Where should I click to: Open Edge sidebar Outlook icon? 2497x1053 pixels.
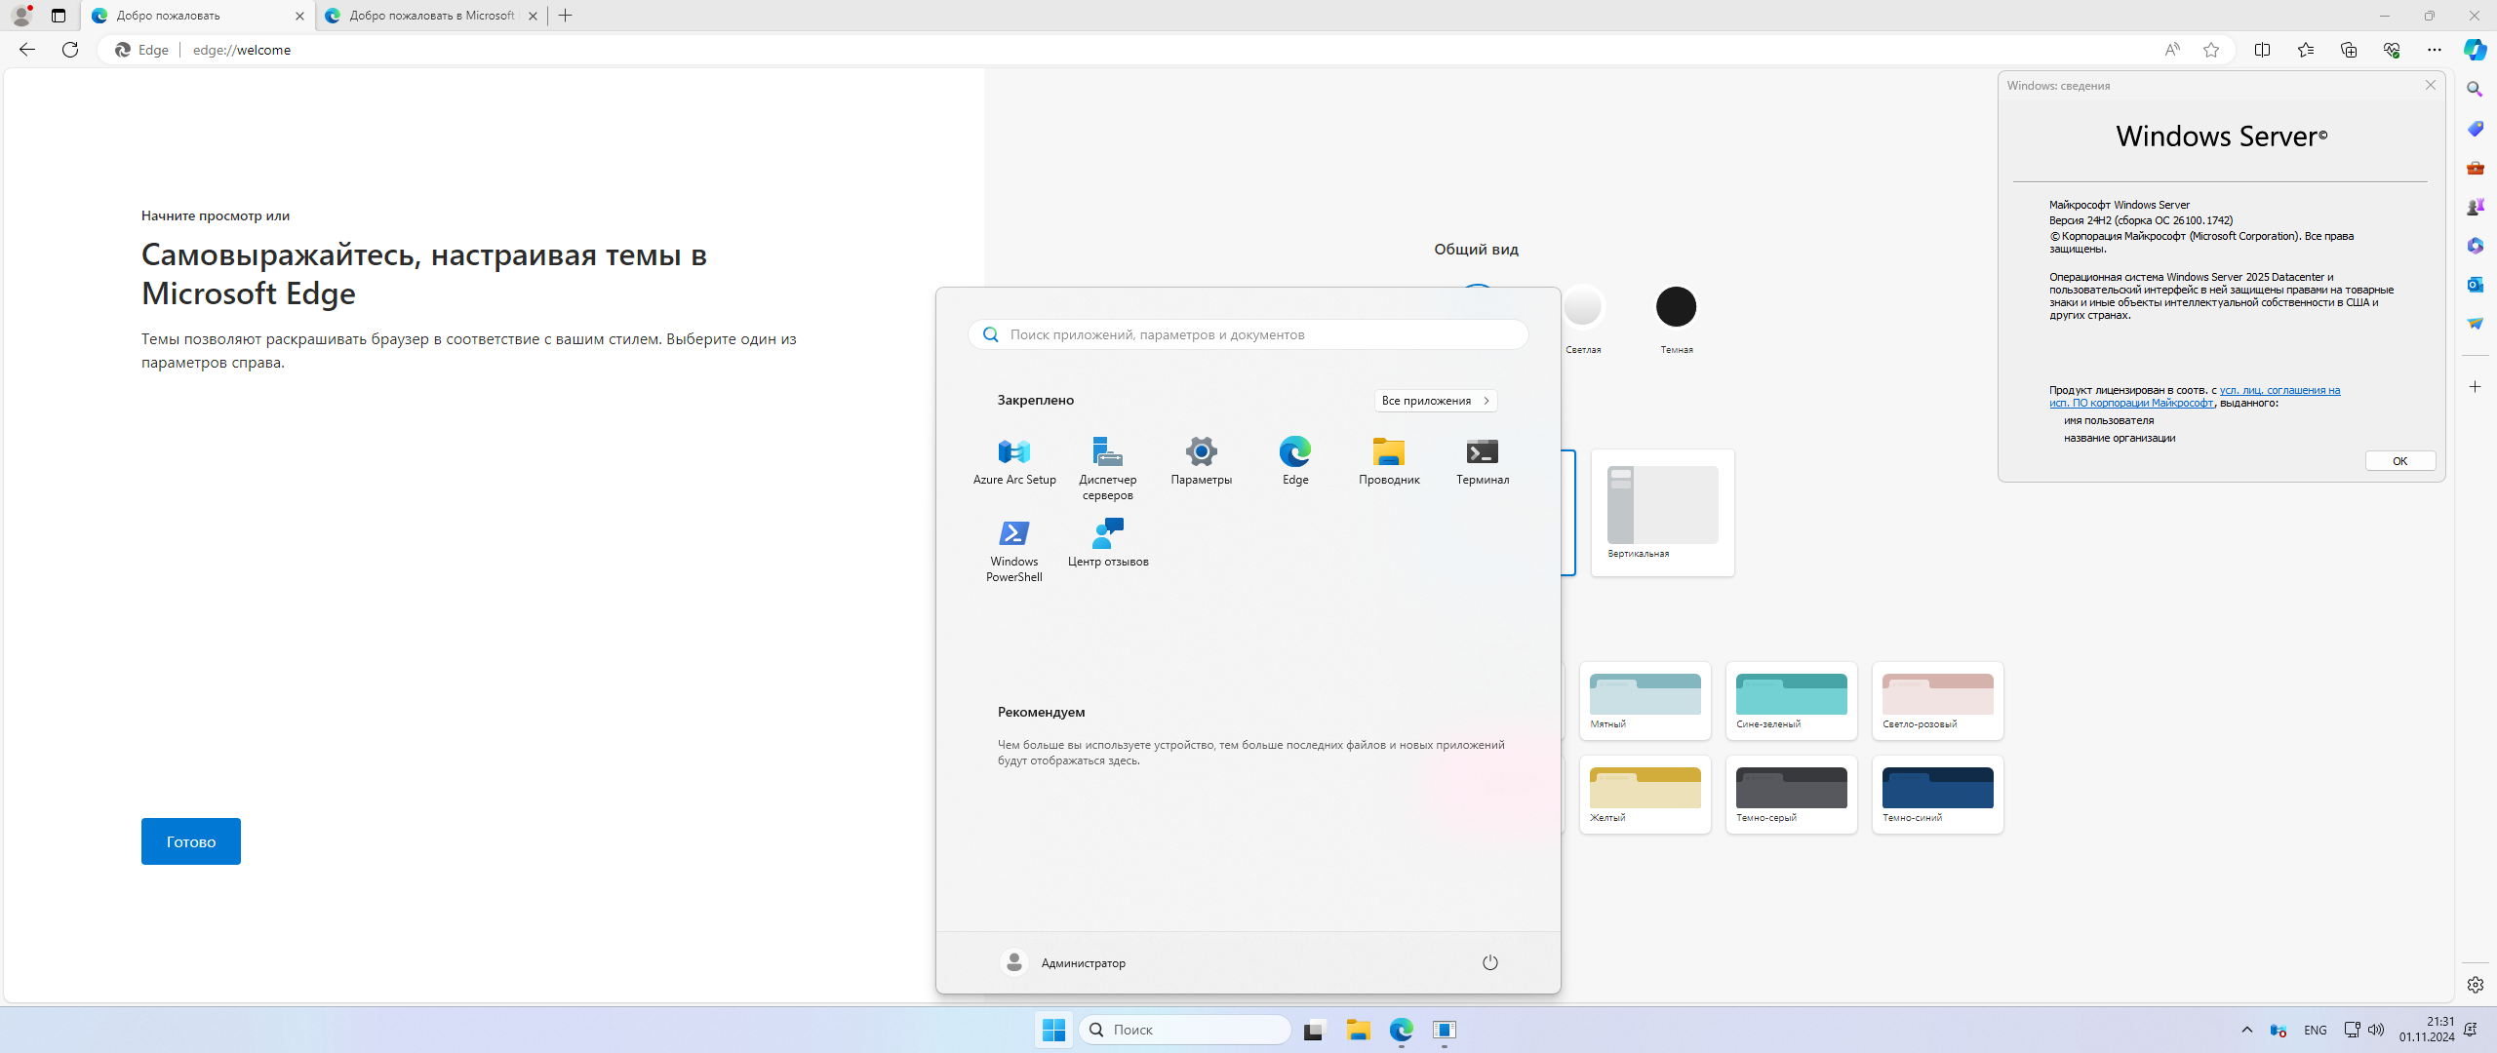2475,285
